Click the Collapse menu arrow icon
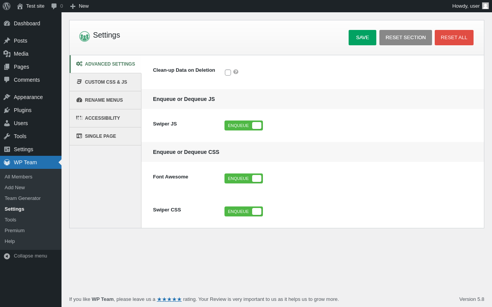The height and width of the screenshot is (307, 492). [x=7, y=256]
